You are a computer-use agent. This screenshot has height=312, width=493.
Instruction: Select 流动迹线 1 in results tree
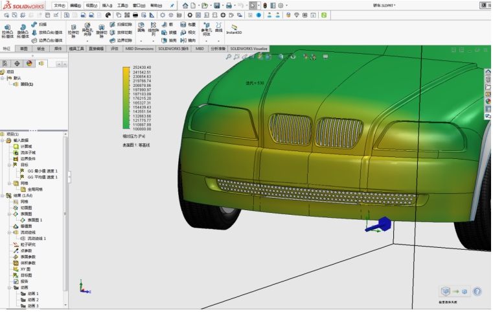tap(36, 238)
